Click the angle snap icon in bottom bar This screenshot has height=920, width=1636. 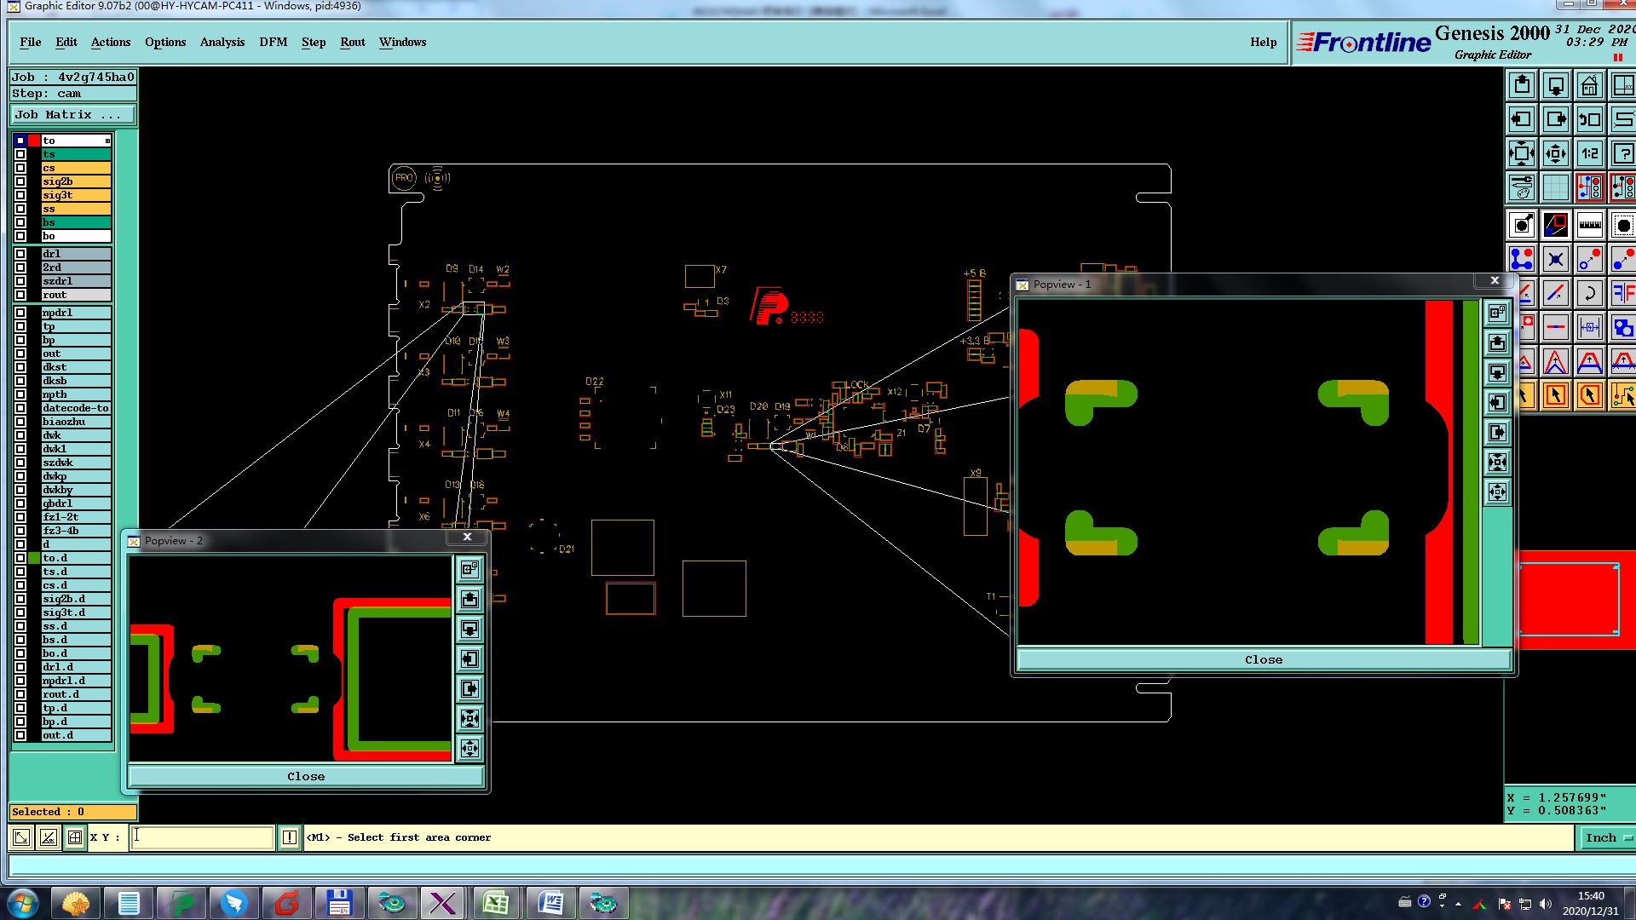[x=49, y=837]
